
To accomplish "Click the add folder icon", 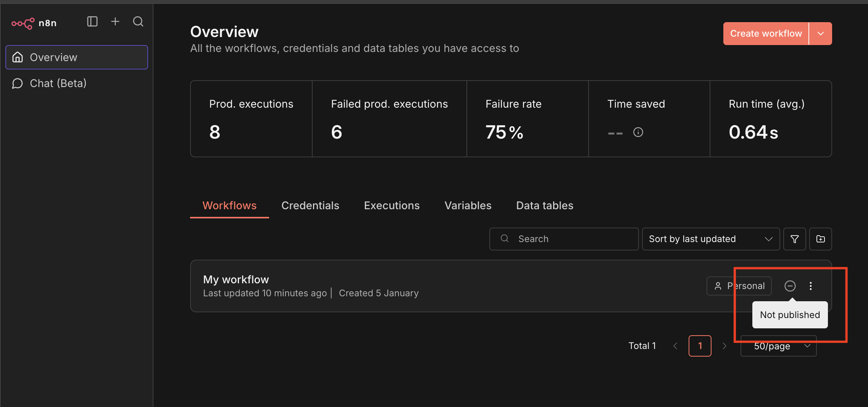I will (x=820, y=239).
